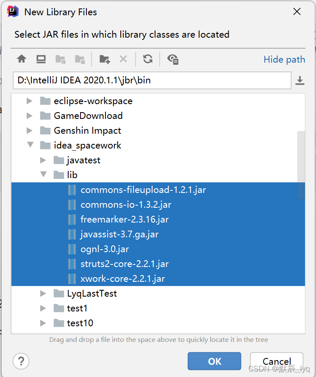This screenshot has height=377, width=316.
Task: Expand the javatest folder
Action: pyautogui.click(x=43, y=160)
